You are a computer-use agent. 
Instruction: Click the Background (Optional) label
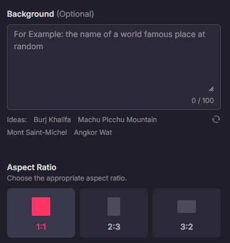50,14
